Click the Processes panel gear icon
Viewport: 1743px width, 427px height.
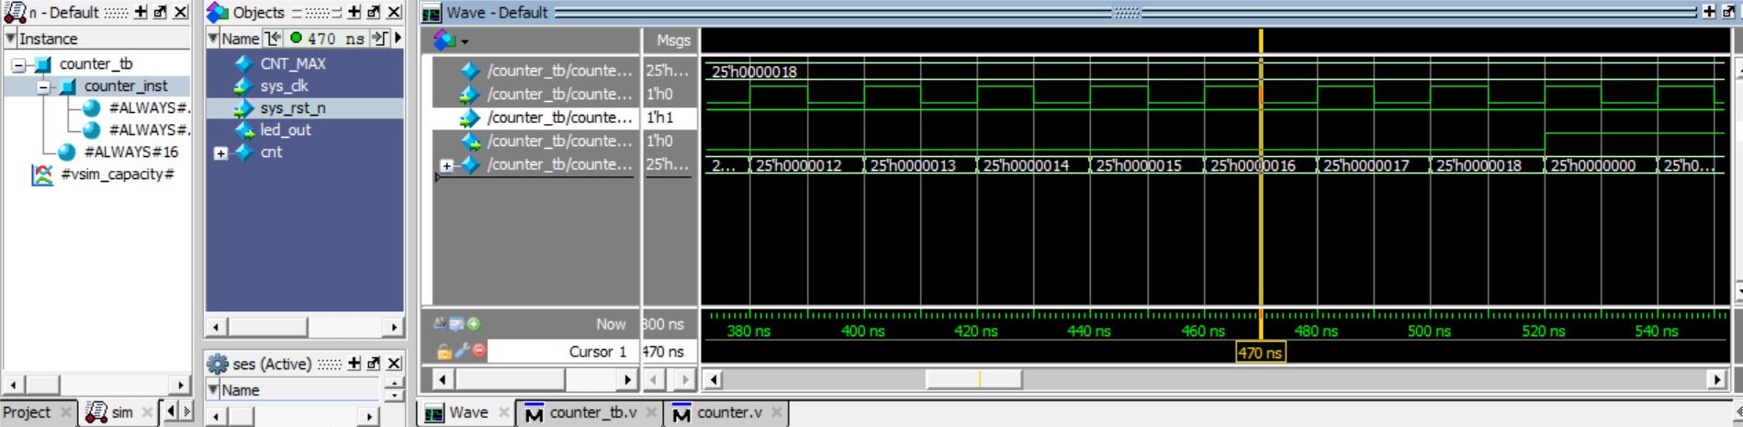click(217, 364)
